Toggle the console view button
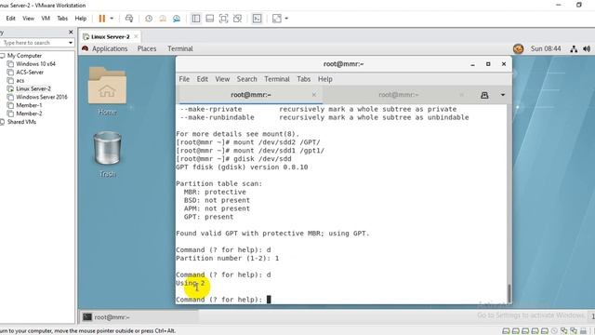595x335 pixels. coord(257,19)
